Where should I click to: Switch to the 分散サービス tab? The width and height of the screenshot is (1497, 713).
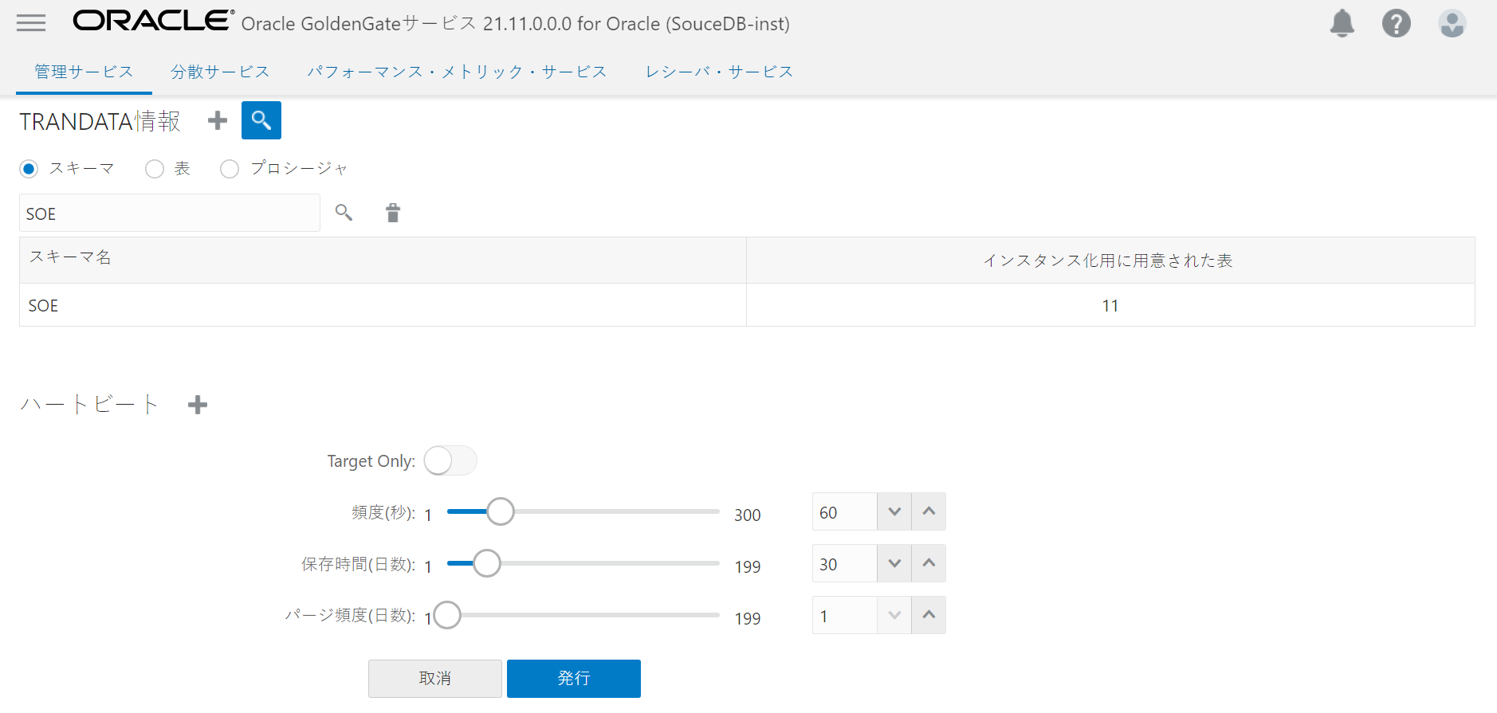[x=220, y=72]
